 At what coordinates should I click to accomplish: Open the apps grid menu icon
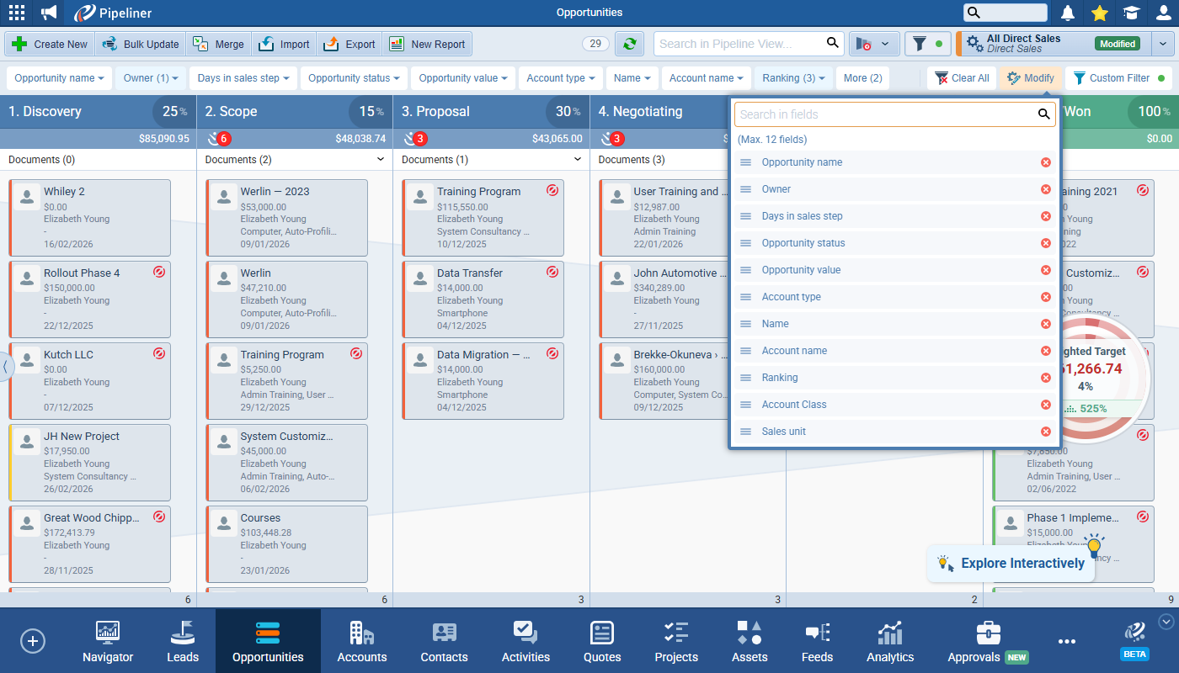(x=16, y=13)
